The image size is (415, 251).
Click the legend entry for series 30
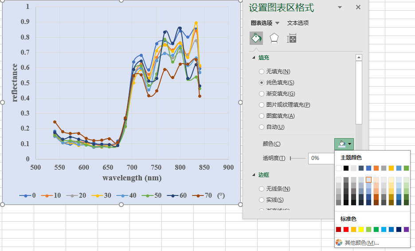click(102, 195)
